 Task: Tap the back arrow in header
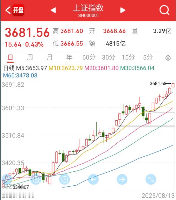click(x=8, y=10)
